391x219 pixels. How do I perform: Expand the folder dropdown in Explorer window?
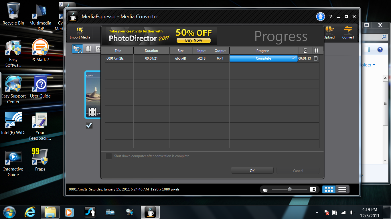click(374, 65)
